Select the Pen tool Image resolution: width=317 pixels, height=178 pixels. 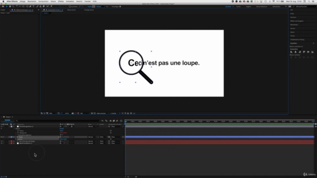(30, 6)
